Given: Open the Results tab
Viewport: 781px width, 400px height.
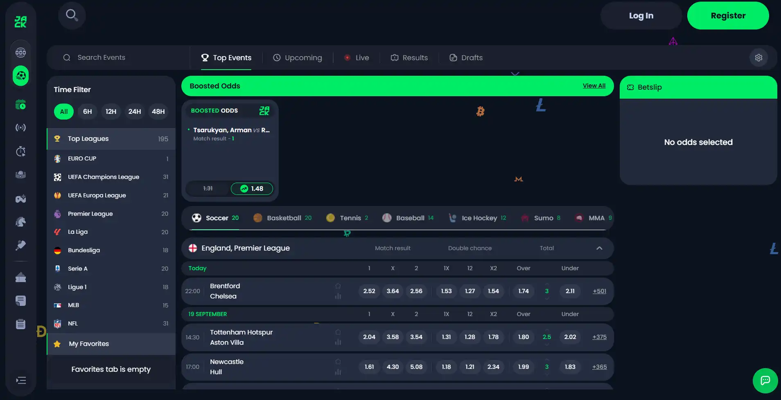Looking at the screenshot, I should point(409,58).
